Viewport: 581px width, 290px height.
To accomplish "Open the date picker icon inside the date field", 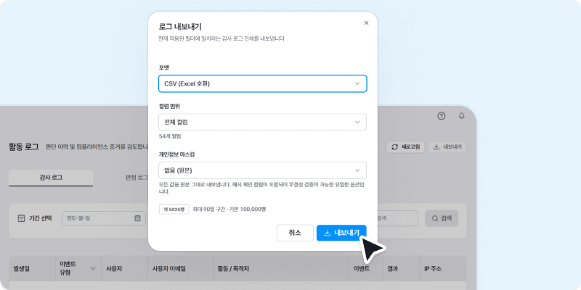I will click(x=137, y=218).
